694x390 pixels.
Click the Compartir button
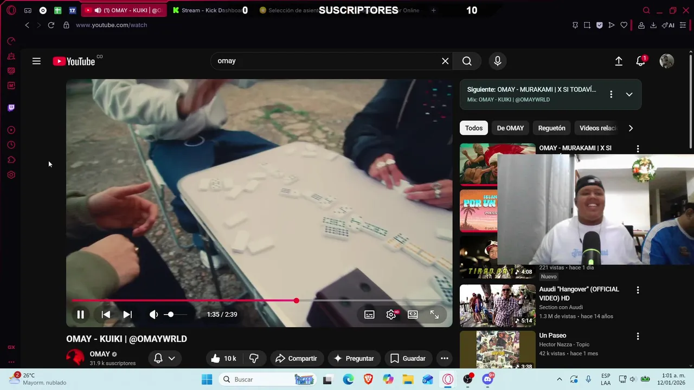(296, 359)
